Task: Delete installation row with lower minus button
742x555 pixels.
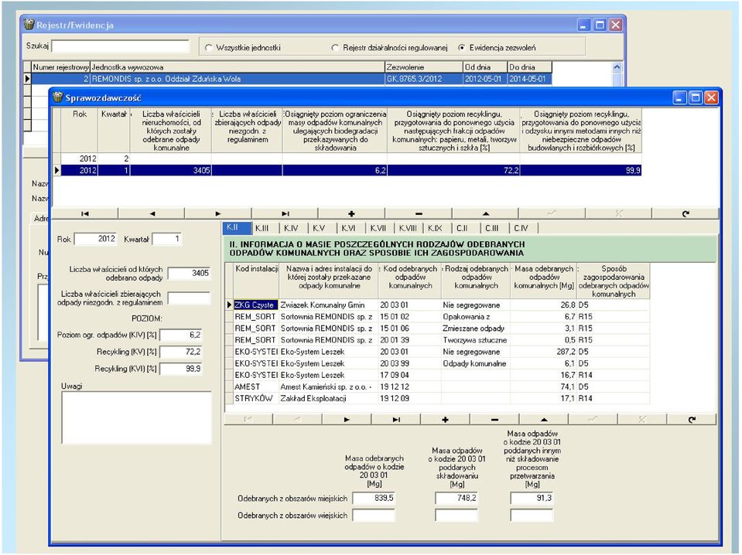Action: click(x=494, y=419)
